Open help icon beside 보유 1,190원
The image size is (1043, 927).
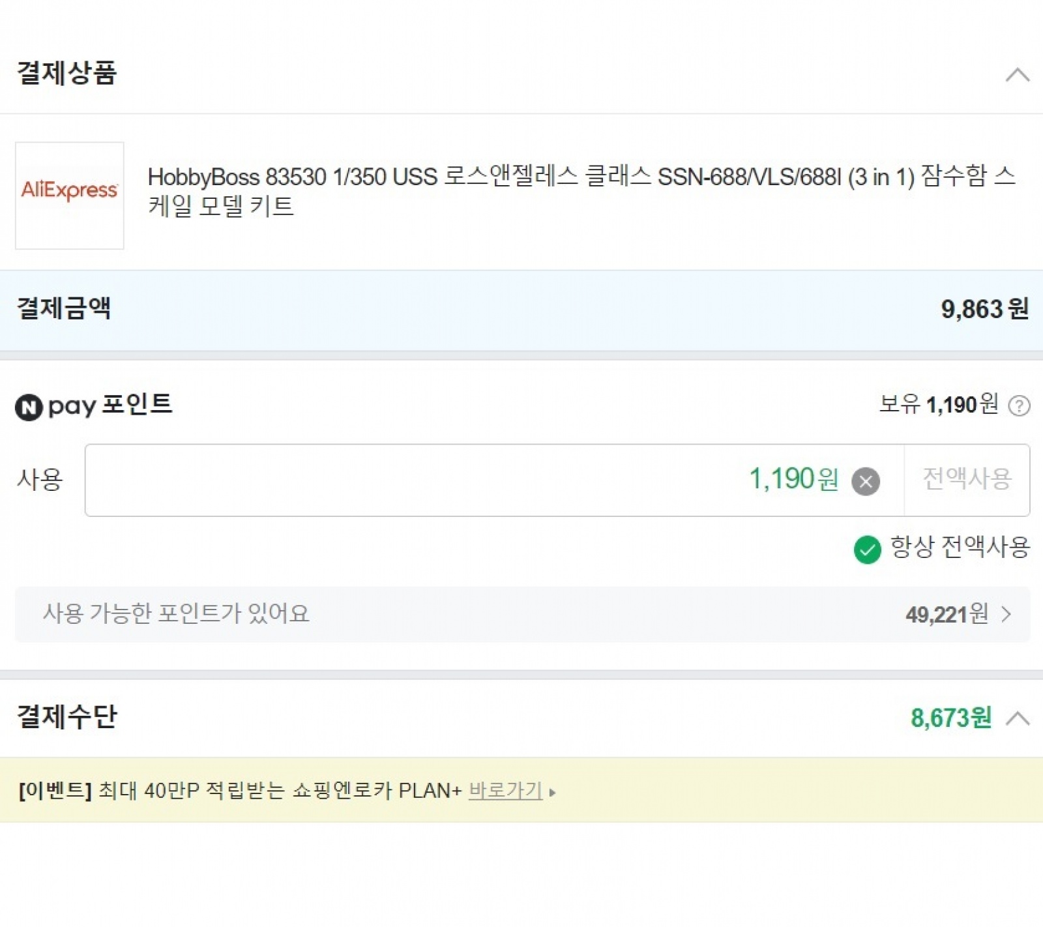pos(1019,406)
